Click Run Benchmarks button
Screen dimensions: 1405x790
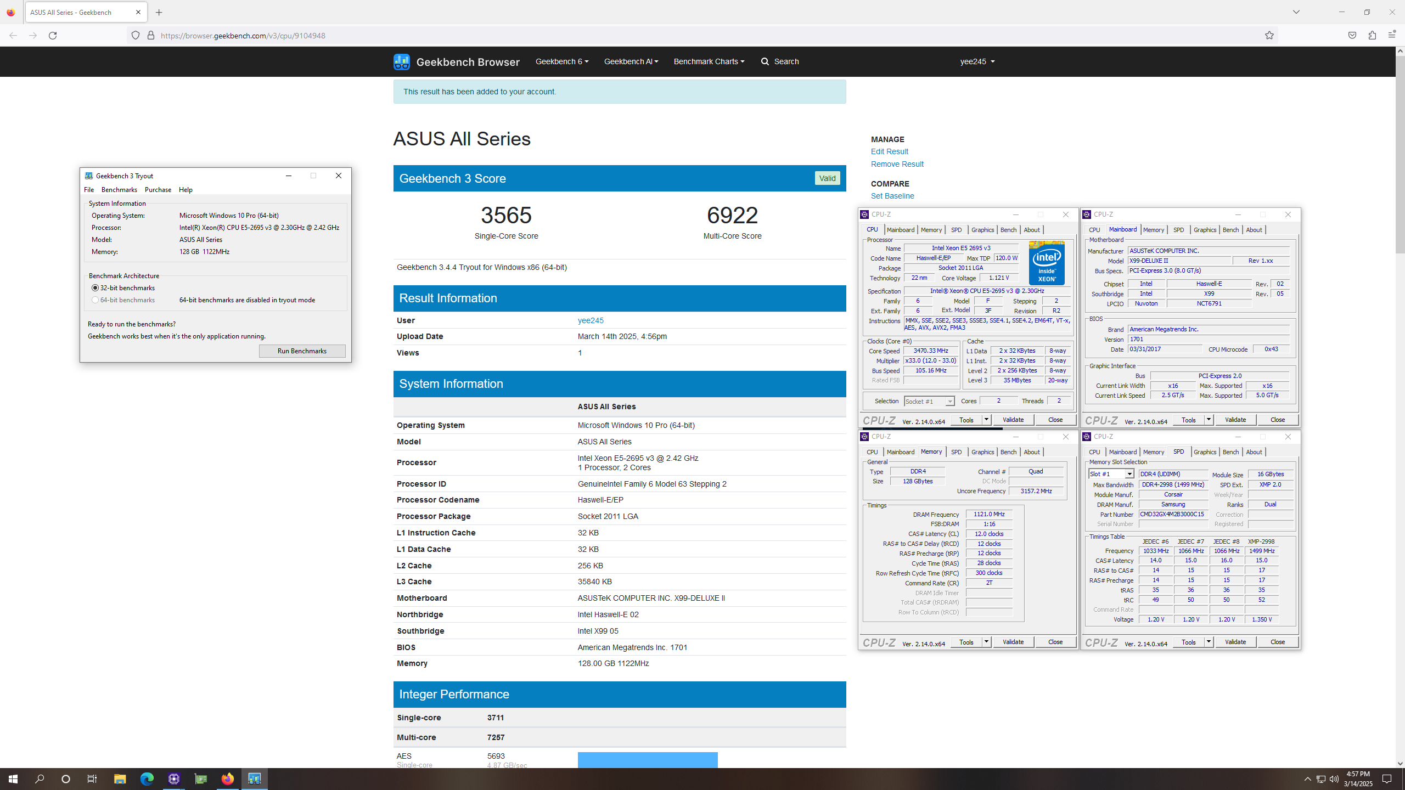click(302, 351)
